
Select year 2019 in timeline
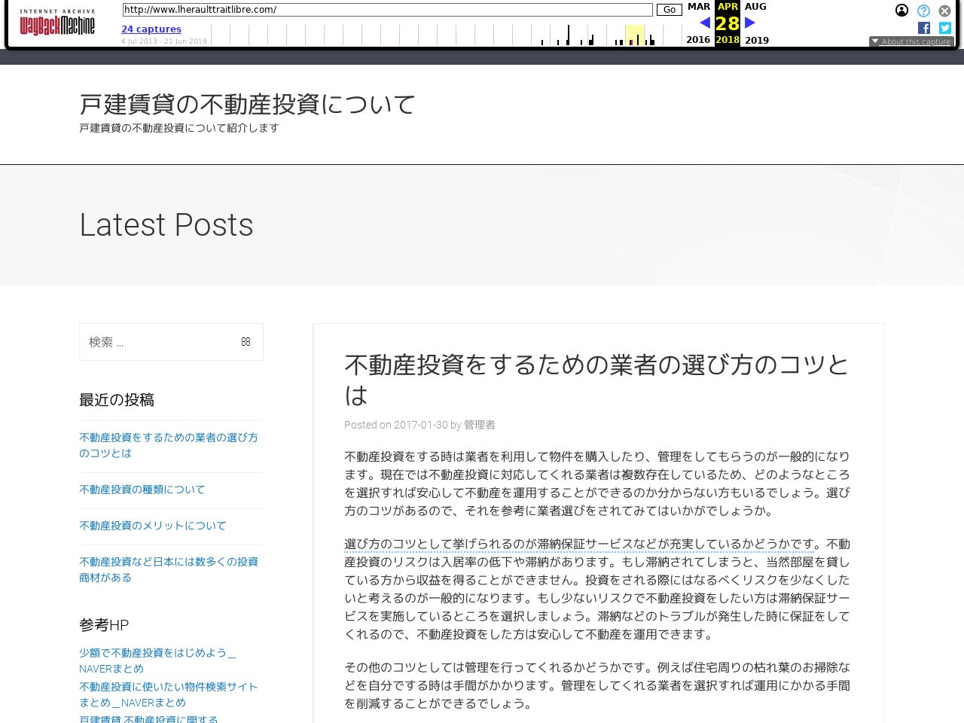(757, 40)
